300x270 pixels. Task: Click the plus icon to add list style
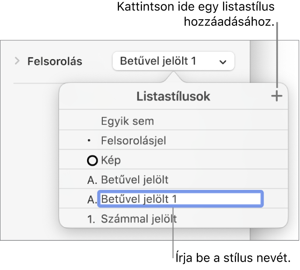276,96
